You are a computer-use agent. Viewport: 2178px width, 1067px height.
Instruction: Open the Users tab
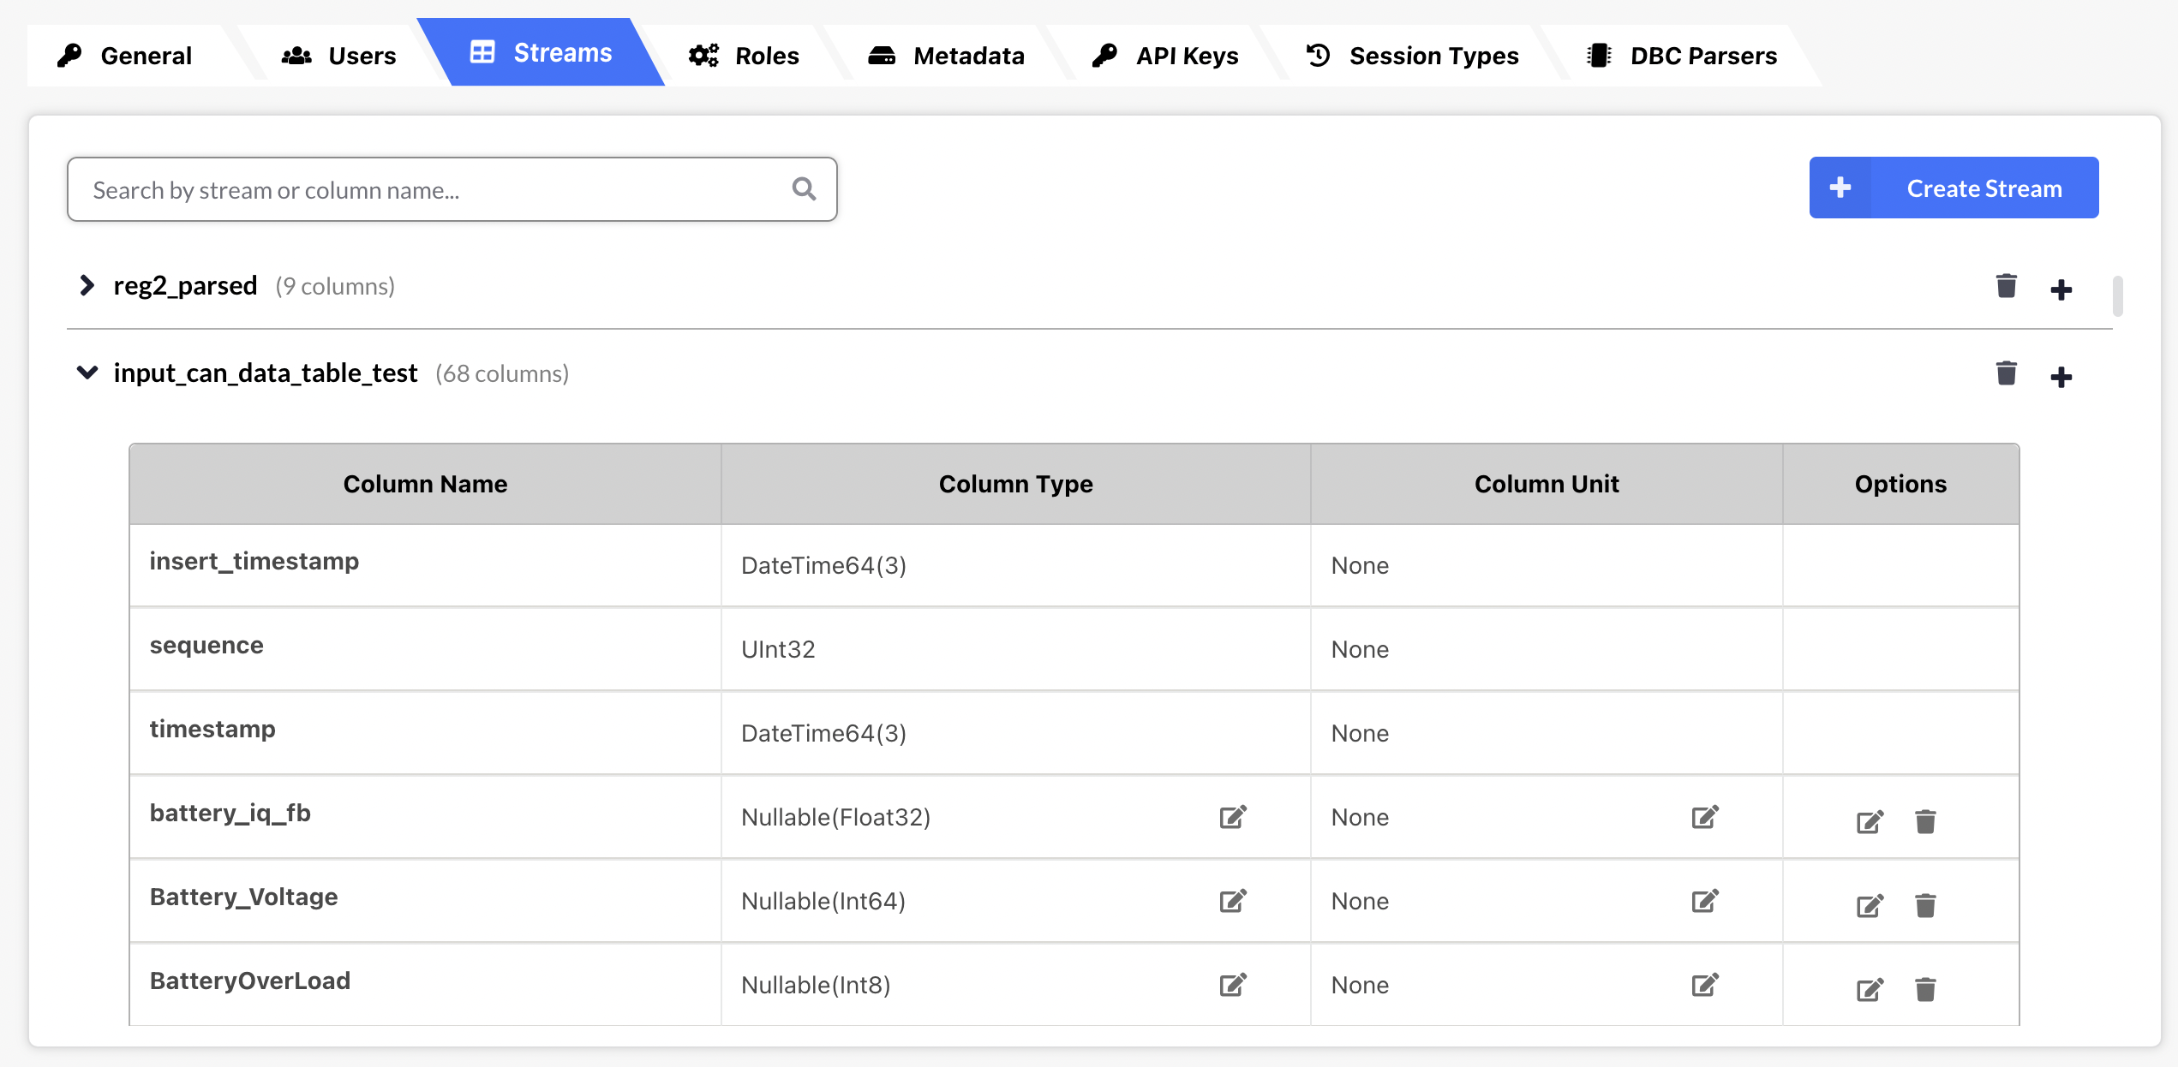pyautogui.click(x=339, y=56)
